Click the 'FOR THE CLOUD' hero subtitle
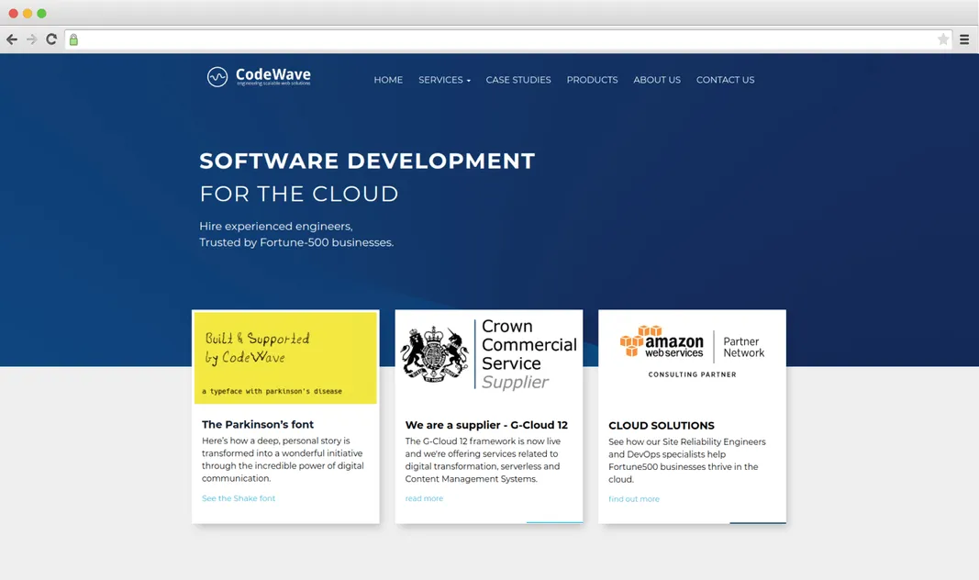The height and width of the screenshot is (580, 979). (299, 194)
